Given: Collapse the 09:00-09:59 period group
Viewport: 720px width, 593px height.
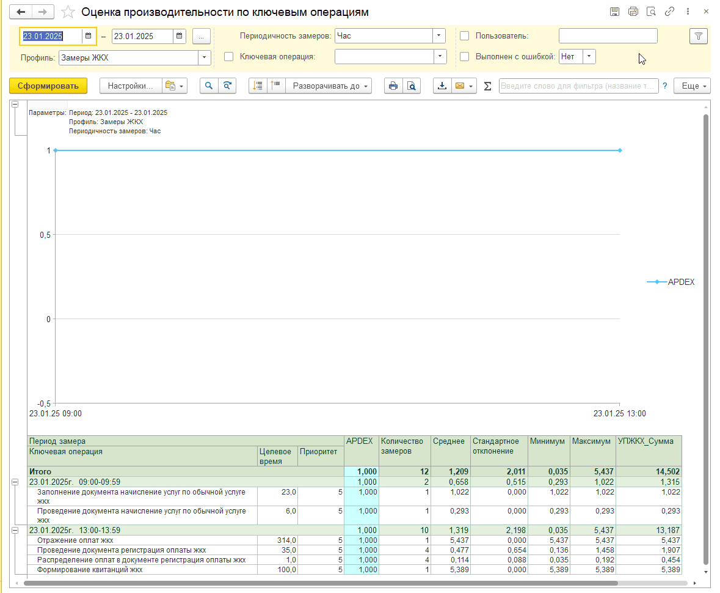Looking at the screenshot, I should [14, 482].
